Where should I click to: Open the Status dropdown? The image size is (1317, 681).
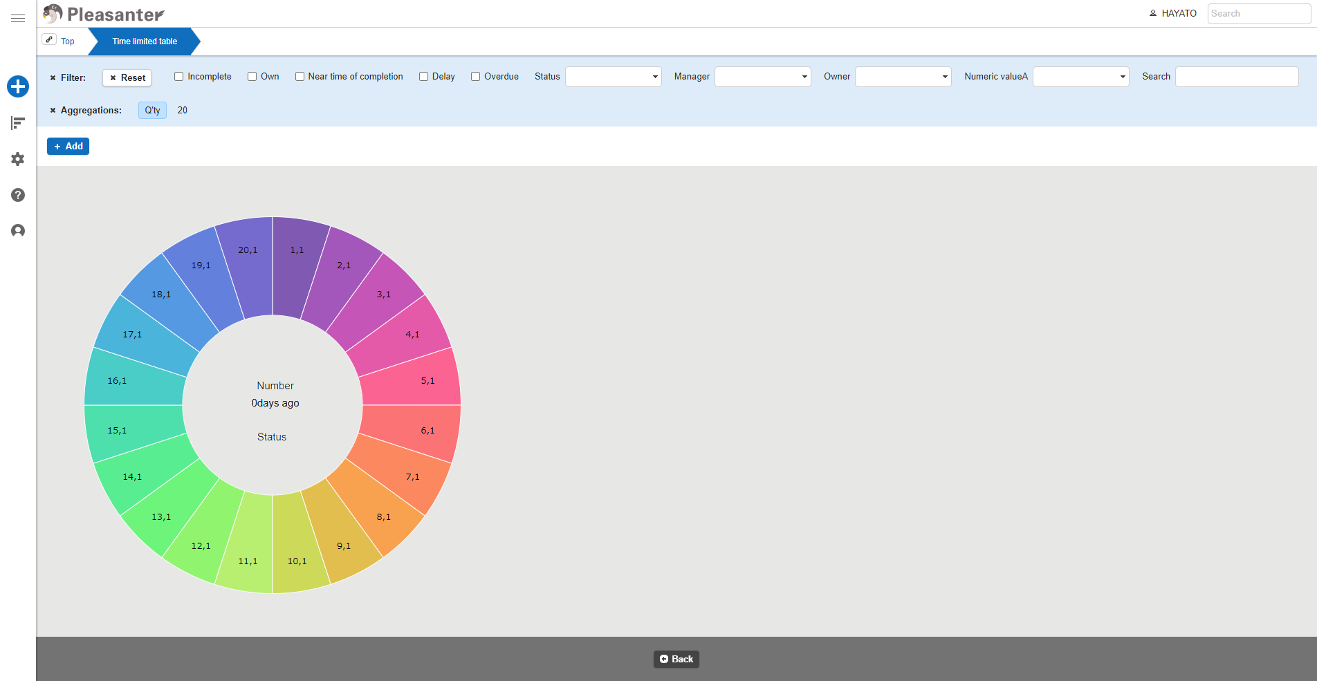pos(614,77)
